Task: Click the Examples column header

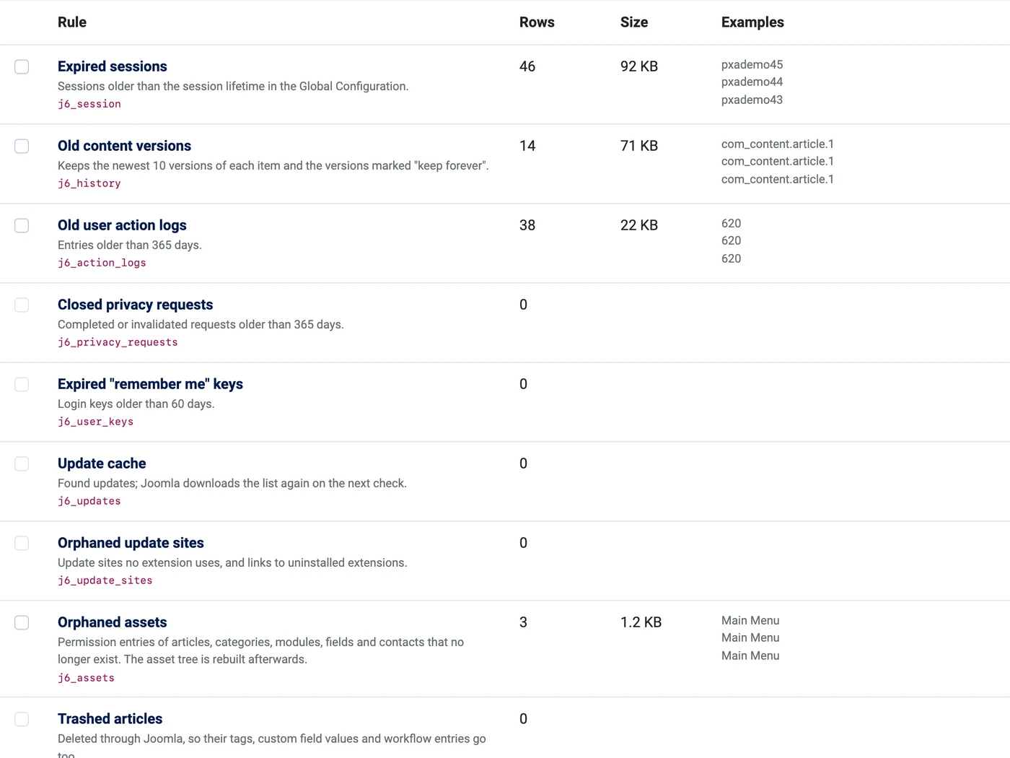Action: [752, 22]
